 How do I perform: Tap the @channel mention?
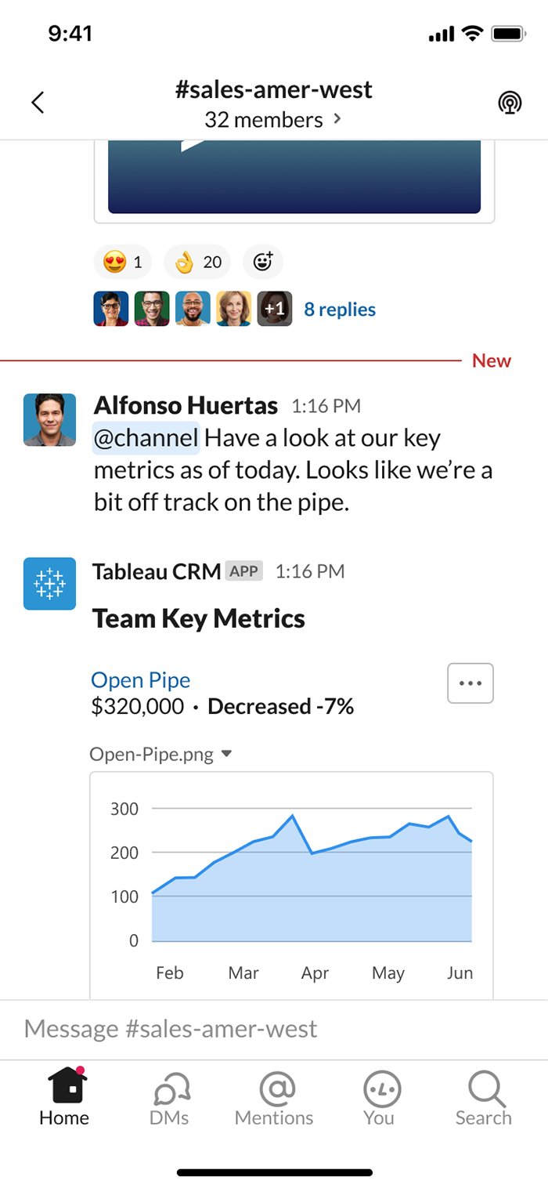(x=146, y=438)
